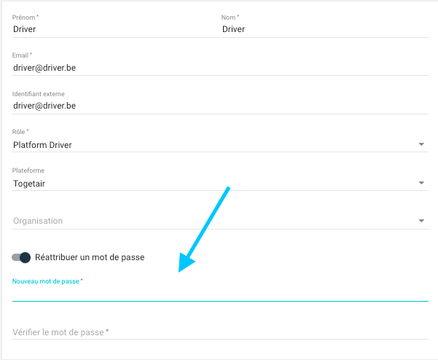Click the Prénom field label
This screenshot has width=438, height=360.
tap(25, 17)
